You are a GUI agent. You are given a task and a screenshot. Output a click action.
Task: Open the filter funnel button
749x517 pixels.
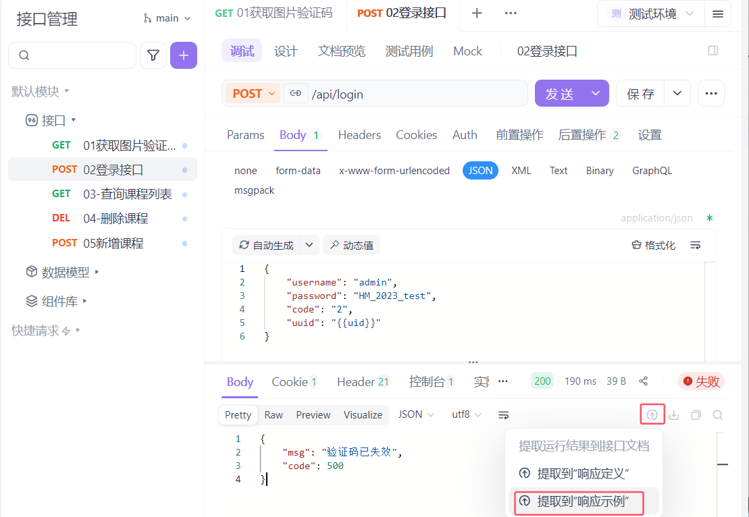[x=153, y=55]
